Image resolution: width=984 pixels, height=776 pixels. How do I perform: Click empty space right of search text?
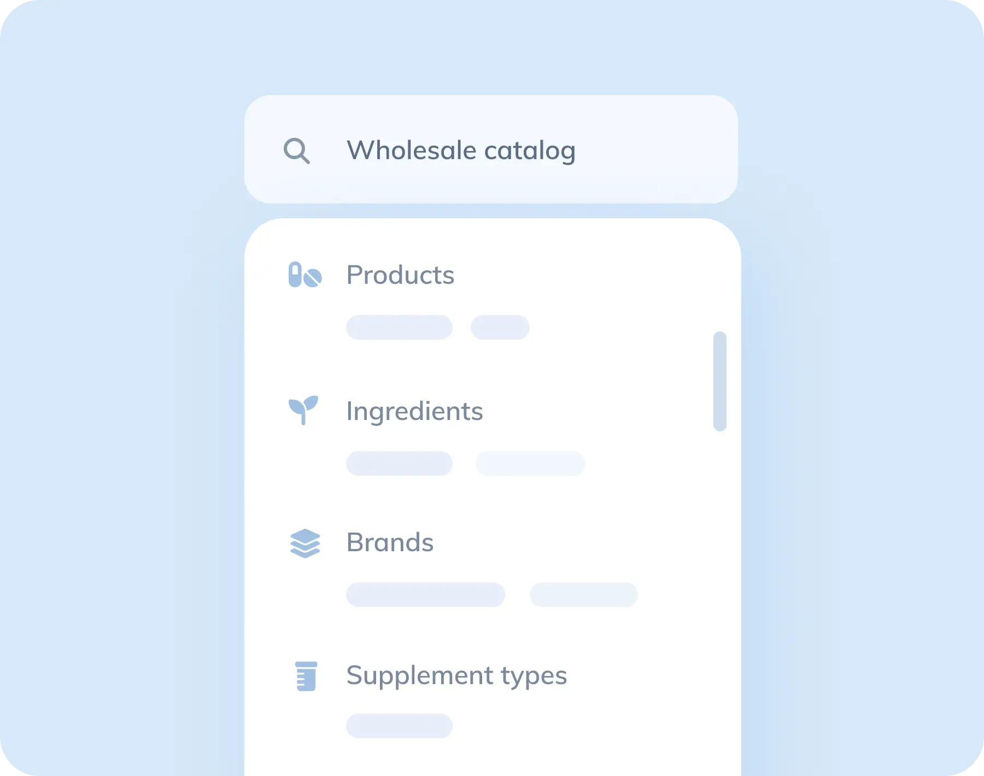(656, 150)
